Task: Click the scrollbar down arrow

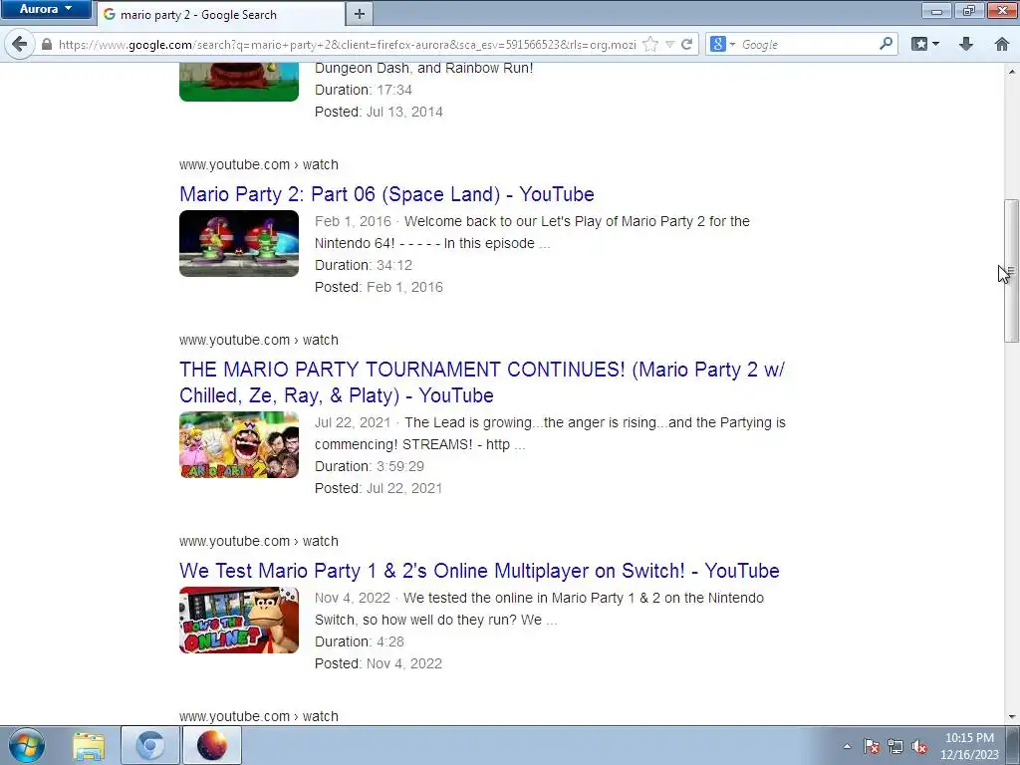Action: pyautogui.click(x=1012, y=717)
